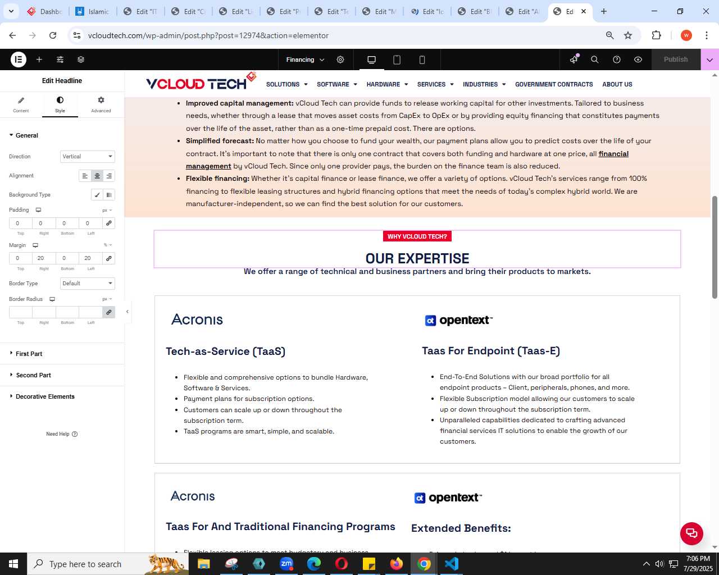Open the Finder search icon in Elementor bar
This screenshot has height=575, width=719.
point(595,60)
